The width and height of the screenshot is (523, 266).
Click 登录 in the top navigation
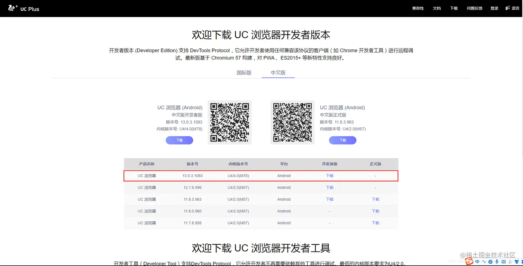click(x=494, y=8)
